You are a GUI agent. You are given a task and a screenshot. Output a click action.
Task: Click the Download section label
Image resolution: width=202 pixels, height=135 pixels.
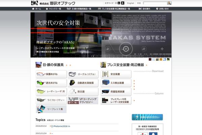coord(158,71)
